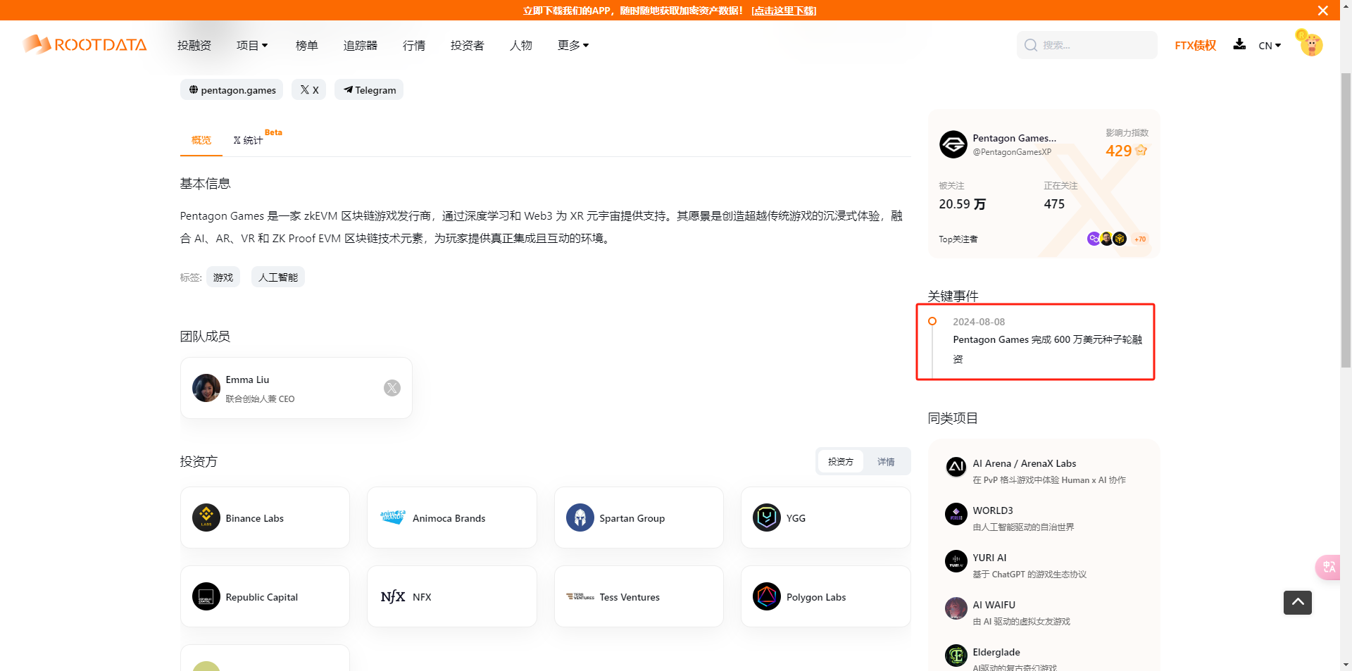Click the YURI AI project logo
This screenshot has height=671, width=1352.
coord(956,560)
